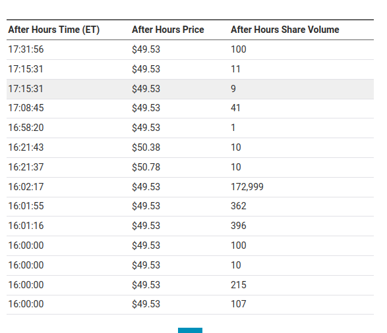Click the 16:58:20 time entry
The width and height of the screenshot is (387, 333).
coord(26,128)
